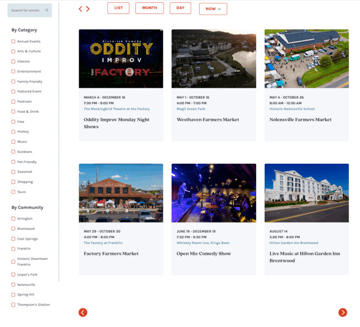This screenshot has width=360, height=327.
Task: Open Hilton Garden Inn Brentwood venue link
Action: [x=293, y=243]
